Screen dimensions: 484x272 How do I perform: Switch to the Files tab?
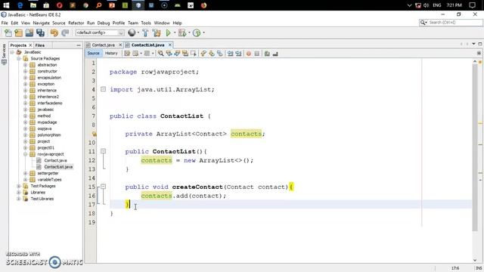pyautogui.click(x=40, y=45)
